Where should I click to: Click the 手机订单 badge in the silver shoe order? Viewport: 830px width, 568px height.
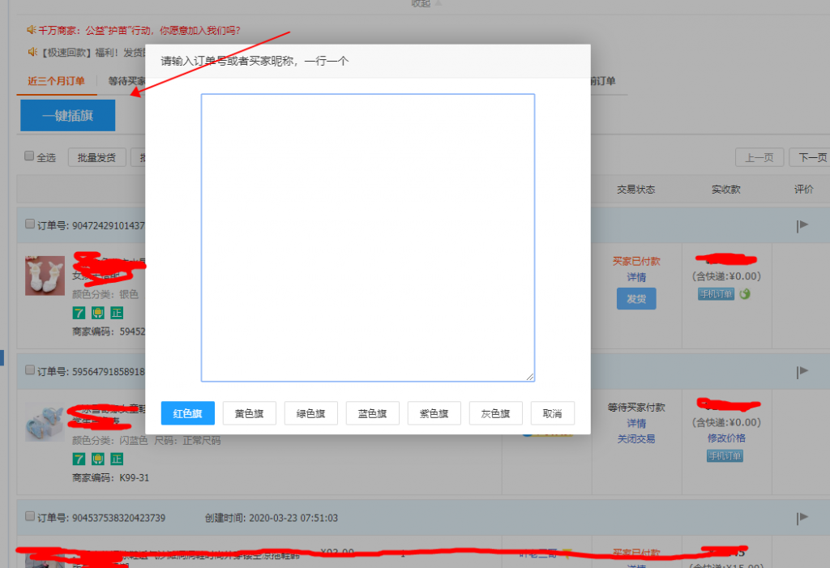(x=717, y=294)
